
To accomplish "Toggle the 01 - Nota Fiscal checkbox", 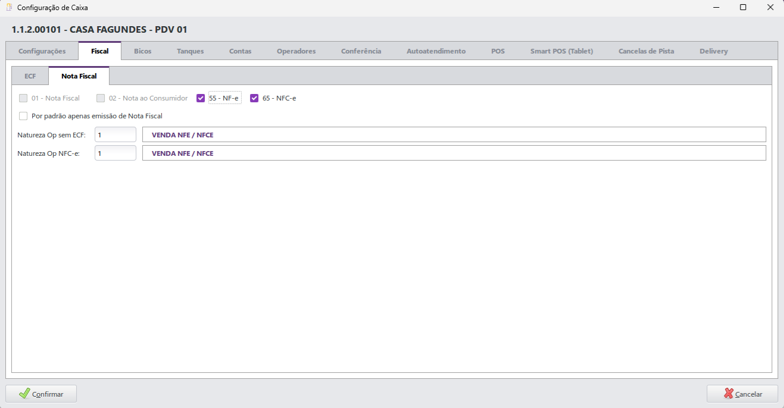I will pos(23,98).
